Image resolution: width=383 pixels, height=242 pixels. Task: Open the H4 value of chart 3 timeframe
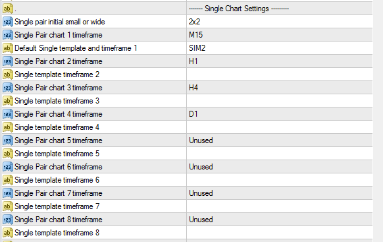tap(280, 88)
